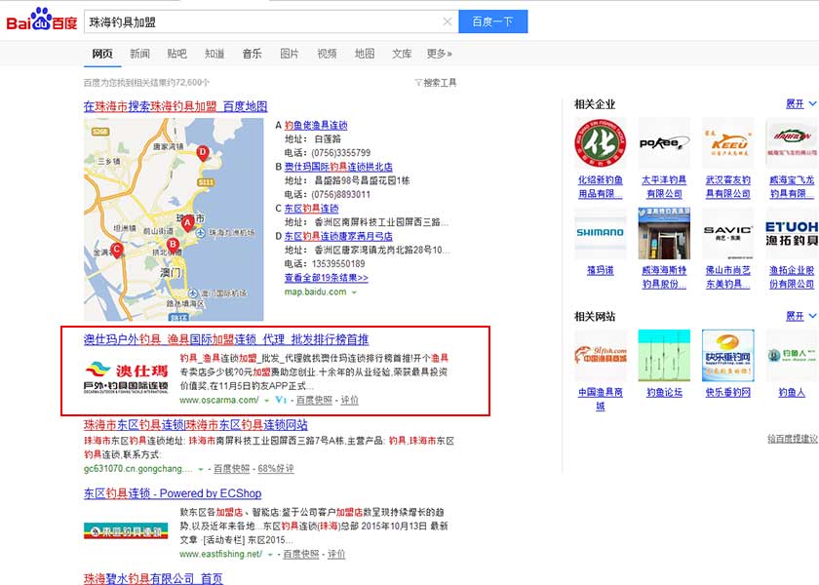Click the Baidu logo
819x585 pixels.
pyautogui.click(x=42, y=19)
